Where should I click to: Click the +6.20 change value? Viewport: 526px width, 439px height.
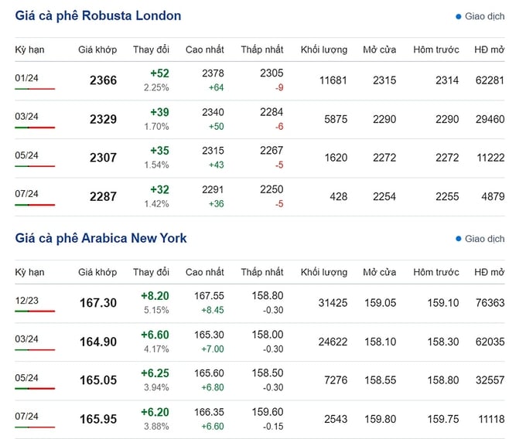pyautogui.click(x=155, y=412)
